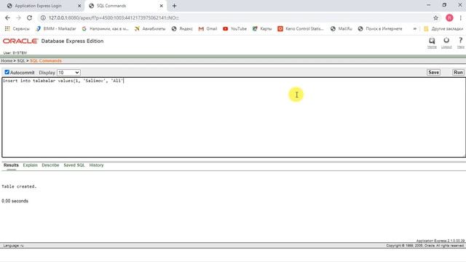Open the Поиск в Интернете bookmark
The image size is (466, 262).
point(380,29)
